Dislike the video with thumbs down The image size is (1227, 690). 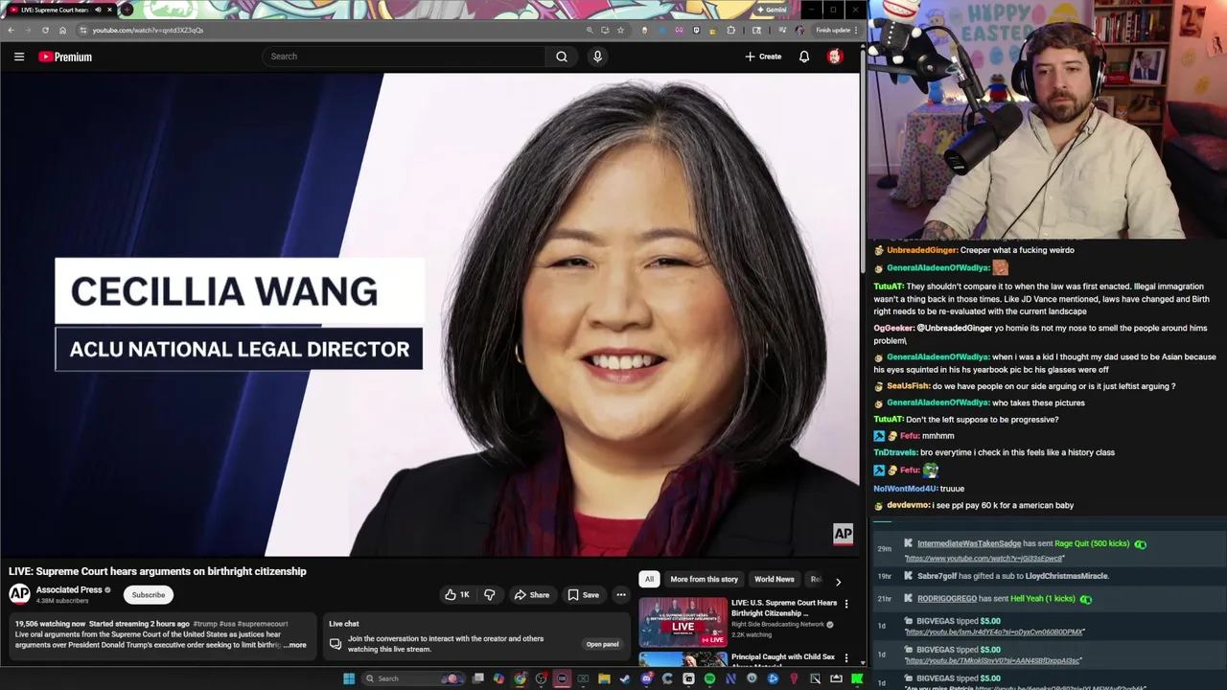(490, 595)
